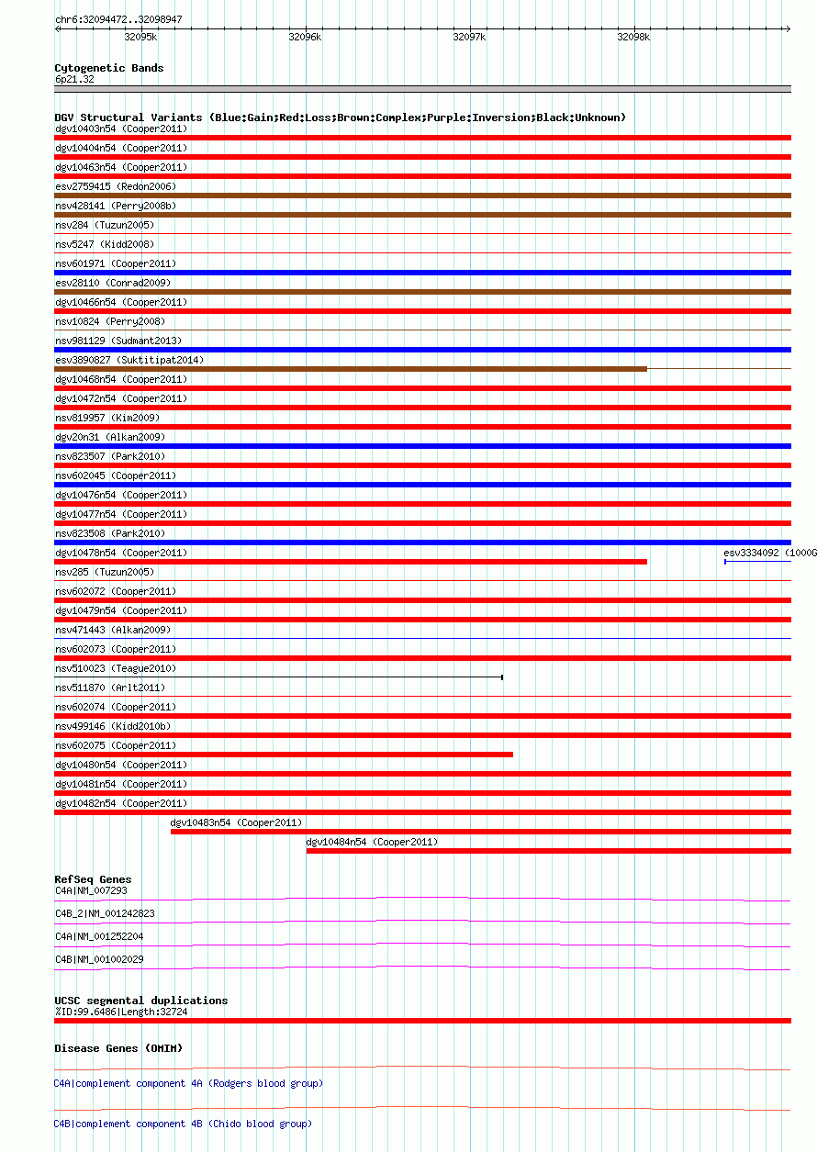Click the 32097k ruler tick label
Screen dimensions: 817x1152
pos(469,37)
